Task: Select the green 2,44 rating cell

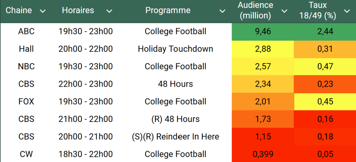Action: pos(325,31)
